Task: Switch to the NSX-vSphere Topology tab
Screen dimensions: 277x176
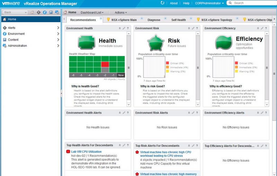Action: pos(217,20)
